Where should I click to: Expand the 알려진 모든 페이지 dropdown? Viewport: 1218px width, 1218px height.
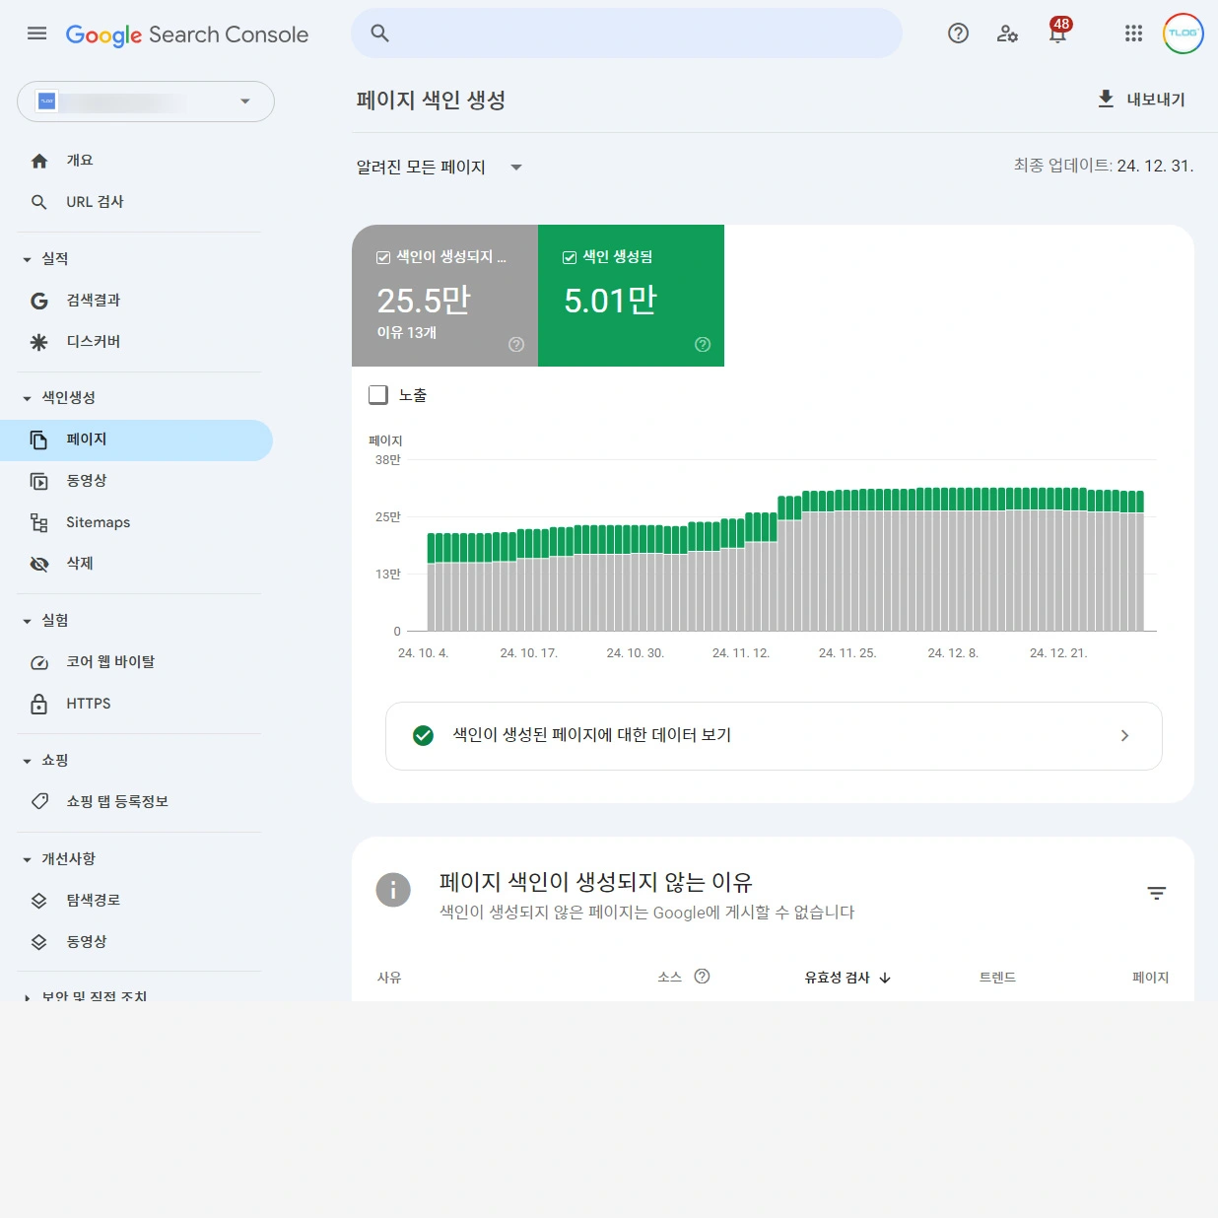point(439,168)
